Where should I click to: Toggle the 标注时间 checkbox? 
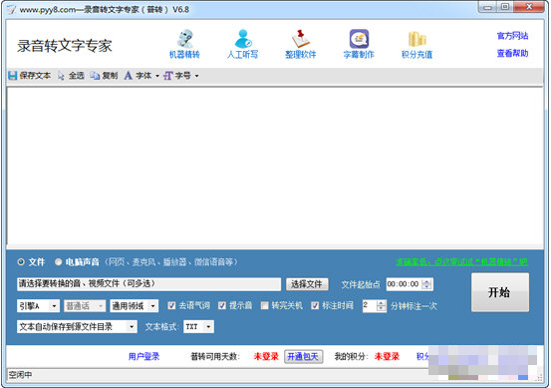(315, 305)
